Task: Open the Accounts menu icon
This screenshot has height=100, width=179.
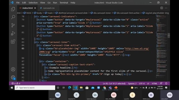Action: pyautogui.click(x=13, y=69)
